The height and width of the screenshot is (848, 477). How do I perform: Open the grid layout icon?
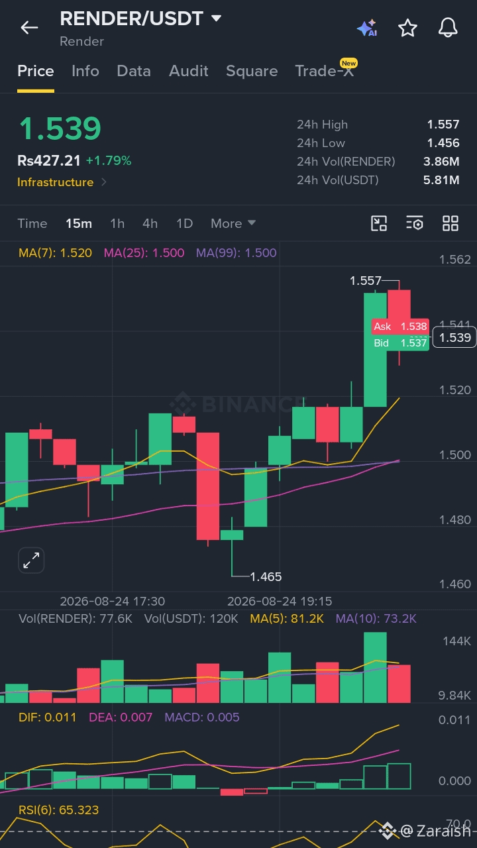coord(450,223)
